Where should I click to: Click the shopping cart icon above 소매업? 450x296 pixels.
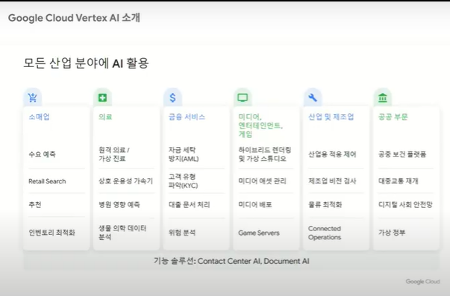(32, 98)
